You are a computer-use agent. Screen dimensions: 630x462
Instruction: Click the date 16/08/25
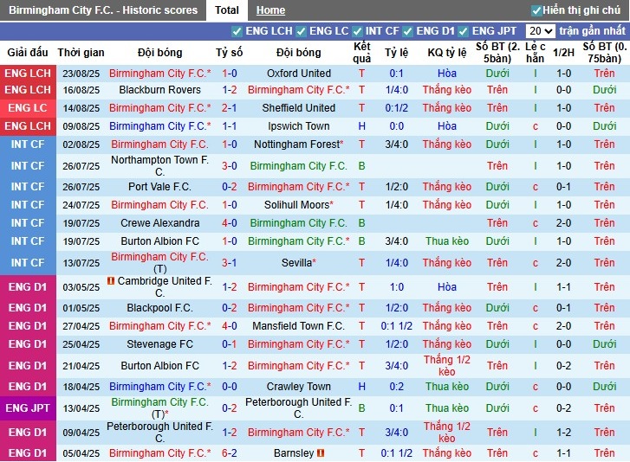(x=81, y=90)
